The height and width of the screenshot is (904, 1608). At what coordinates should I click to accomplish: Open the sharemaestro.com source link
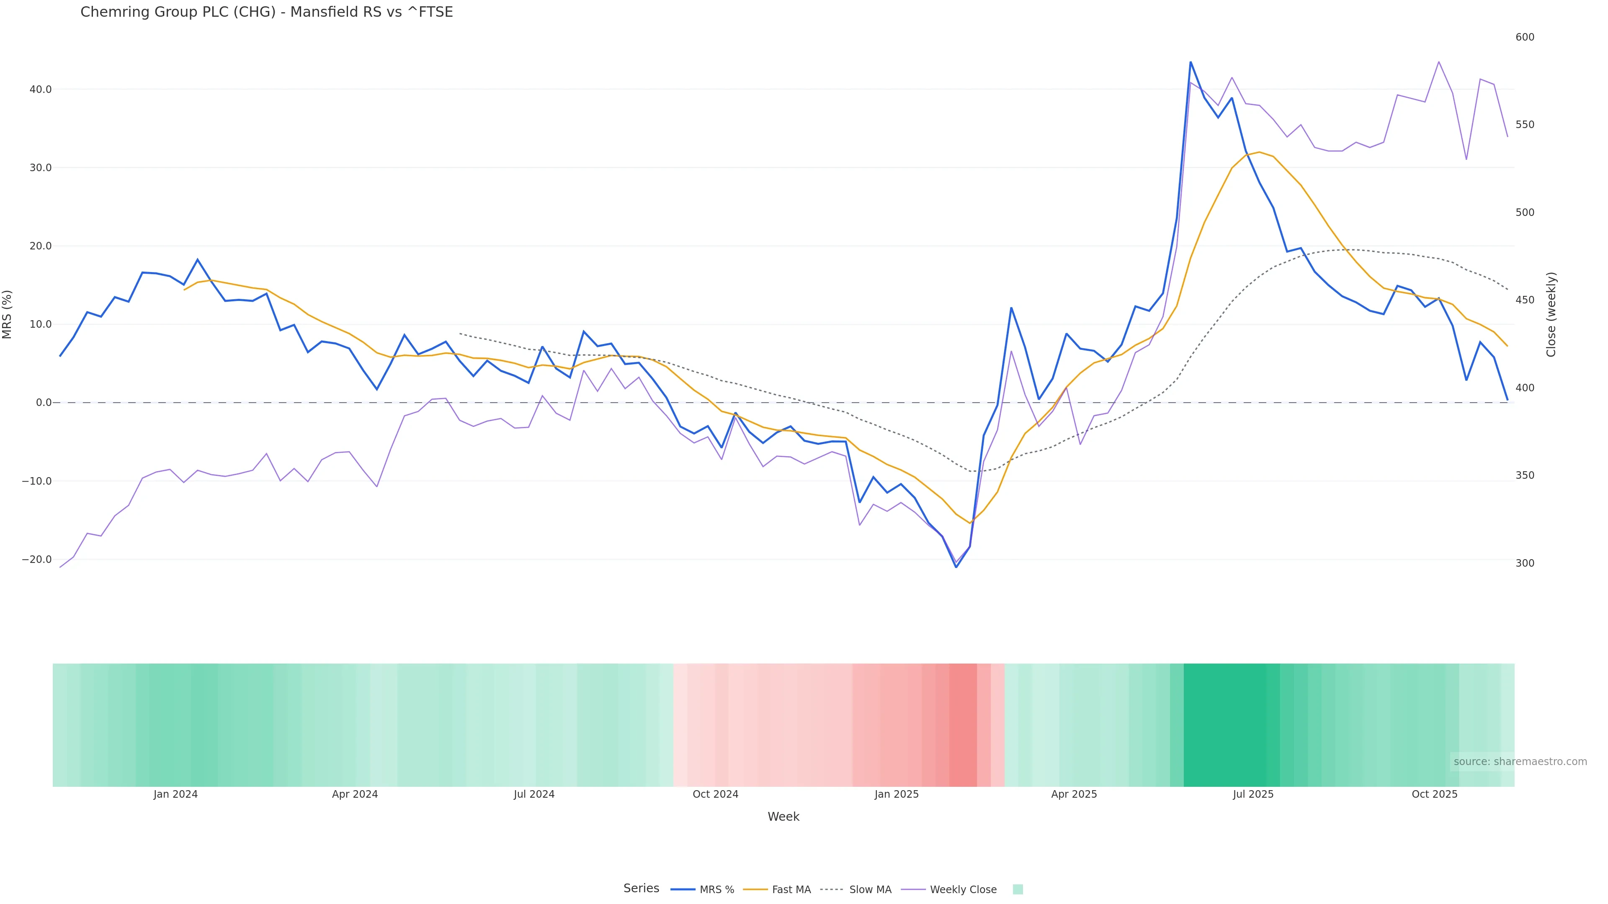coord(1519,762)
